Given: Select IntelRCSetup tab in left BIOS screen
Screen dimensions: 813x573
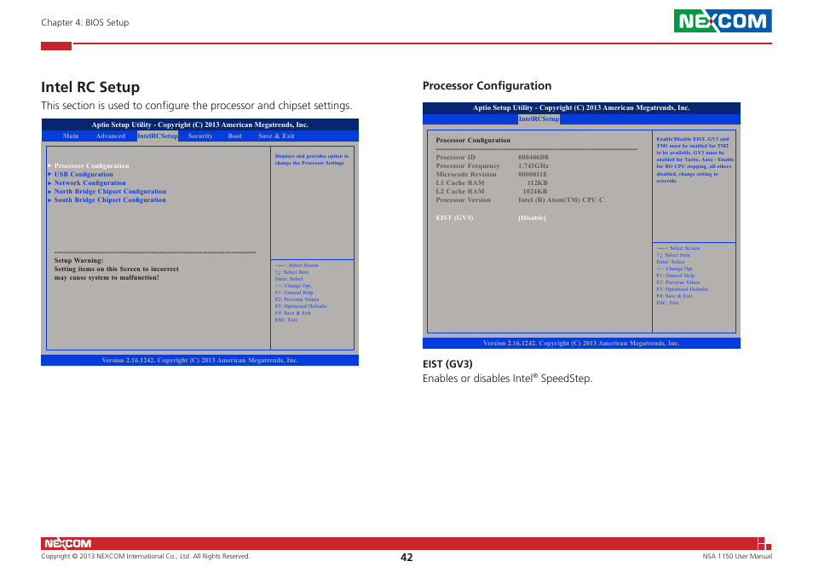Looking at the screenshot, I should pyautogui.click(x=158, y=136).
